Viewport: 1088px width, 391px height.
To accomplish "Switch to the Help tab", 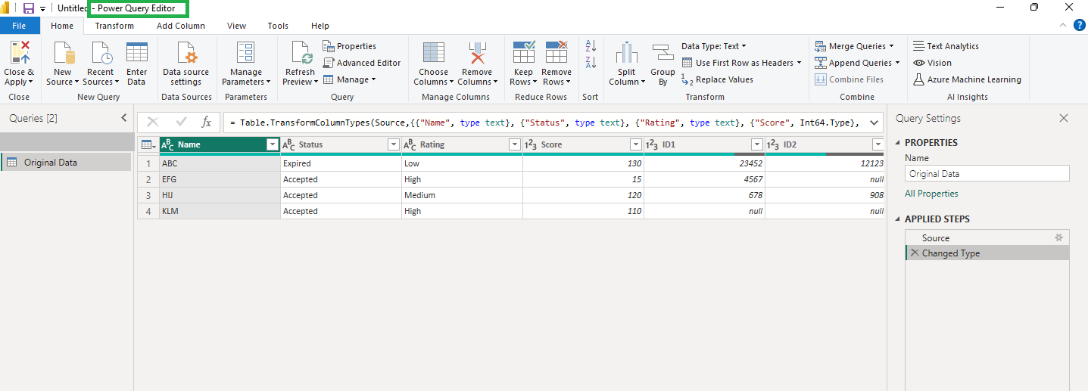I will click(320, 26).
